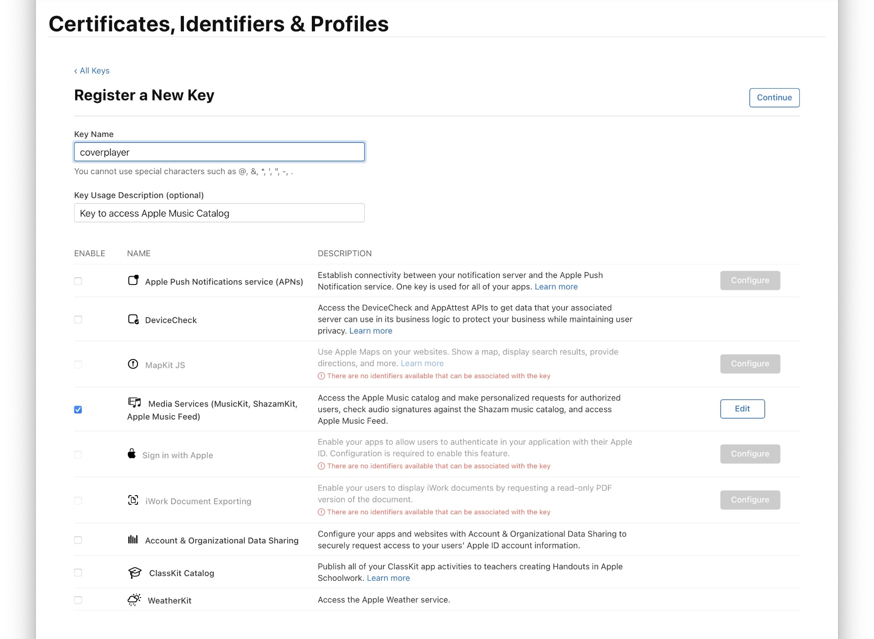
Task: Click Edit for Media Services
Action: click(x=742, y=409)
